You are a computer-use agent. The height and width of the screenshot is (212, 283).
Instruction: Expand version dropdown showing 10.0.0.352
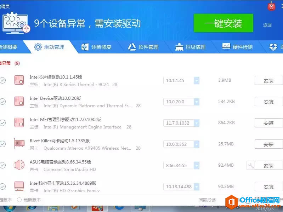196,144
